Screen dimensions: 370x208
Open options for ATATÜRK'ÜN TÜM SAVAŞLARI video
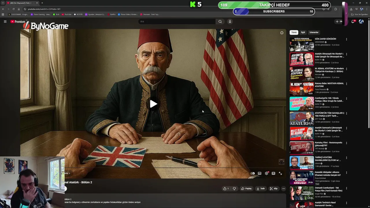tap(346, 114)
